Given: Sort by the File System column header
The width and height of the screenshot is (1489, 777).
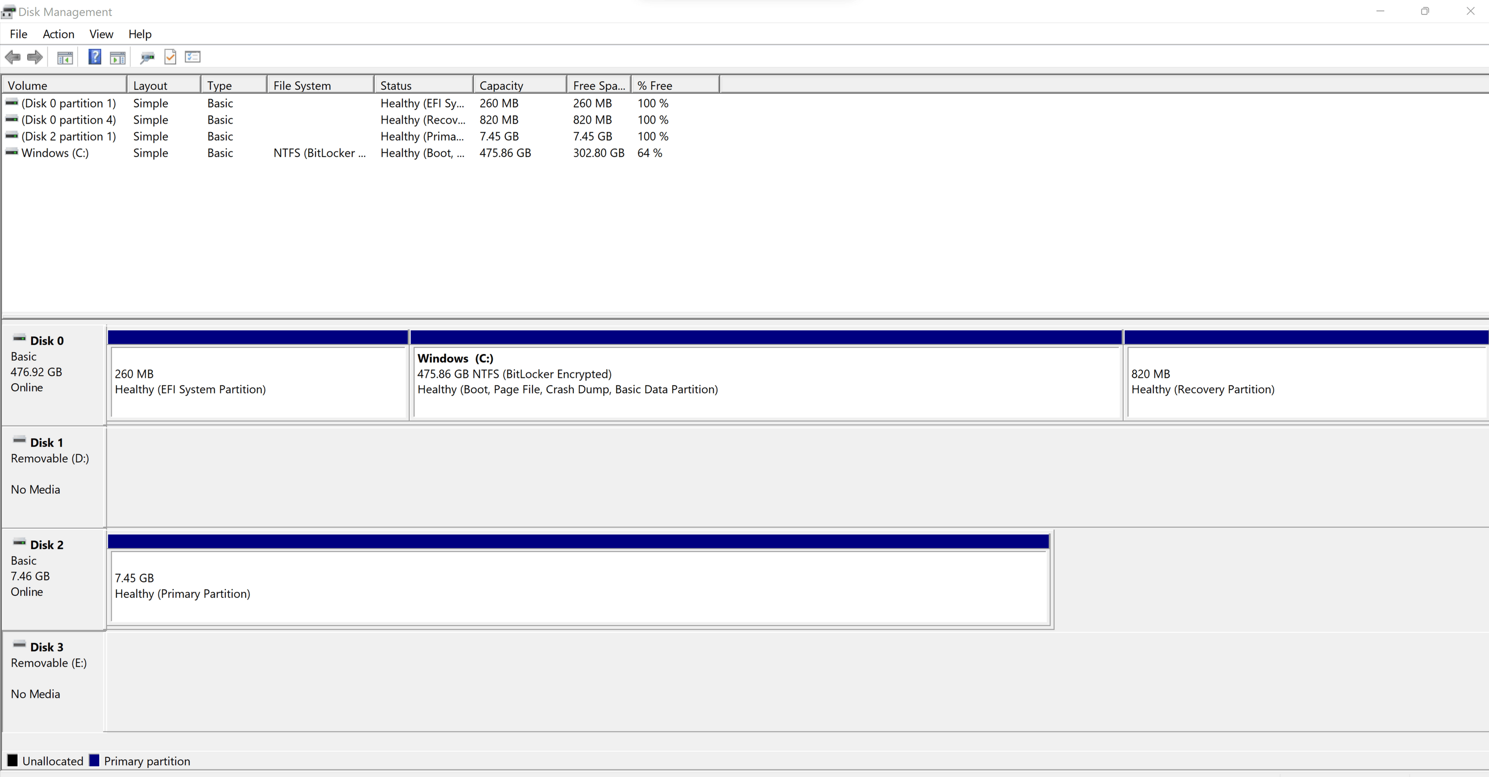Looking at the screenshot, I should coord(320,85).
